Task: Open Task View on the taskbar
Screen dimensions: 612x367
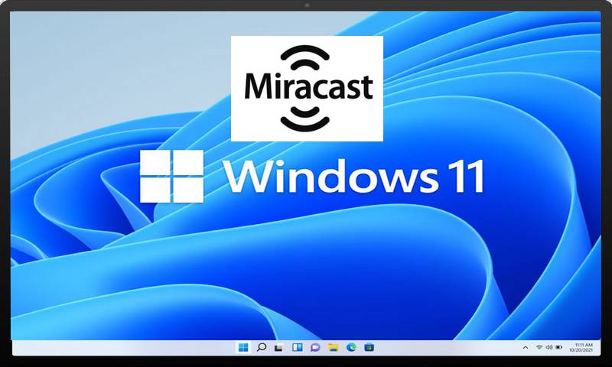Action: tap(278, 347)
